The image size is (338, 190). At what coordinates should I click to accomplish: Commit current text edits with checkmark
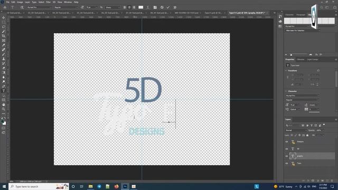(168, 7)
